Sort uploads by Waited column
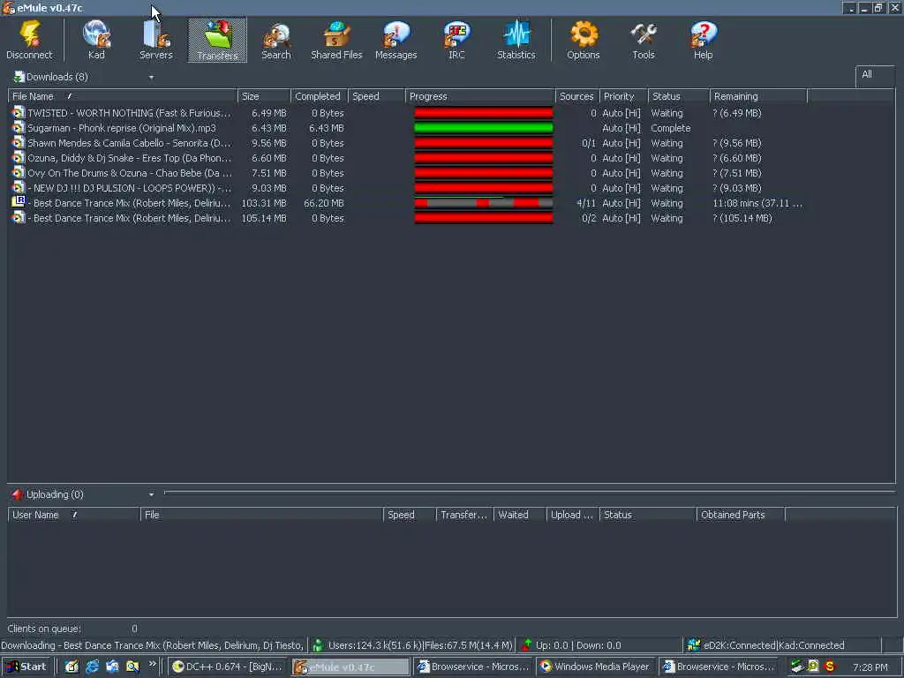Viewport: 904px width, 678px height. click(x=519, y=515)
